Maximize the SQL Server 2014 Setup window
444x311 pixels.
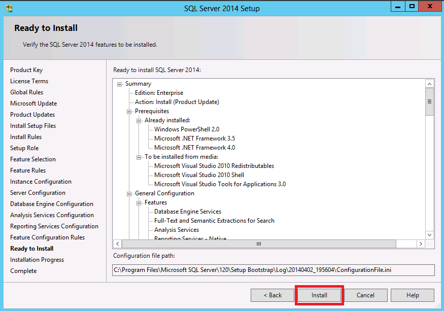pyautogui.click(x=412, y=7)
